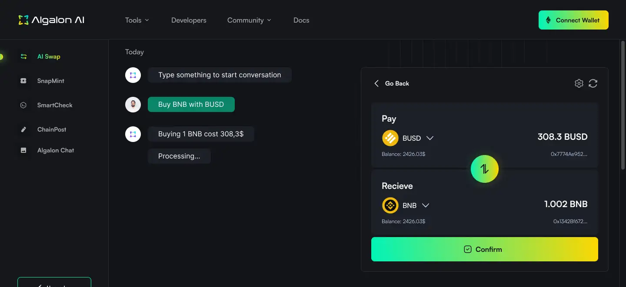626x287 pixels.
Task: Expand the BUSD token dropdown chevron
Action: pos(430,138)
